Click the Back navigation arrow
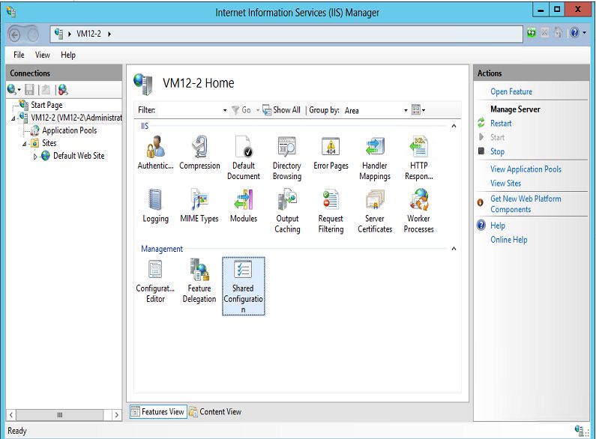The width and height of the screenshot is (596, 439). click(x=15, y=35)
